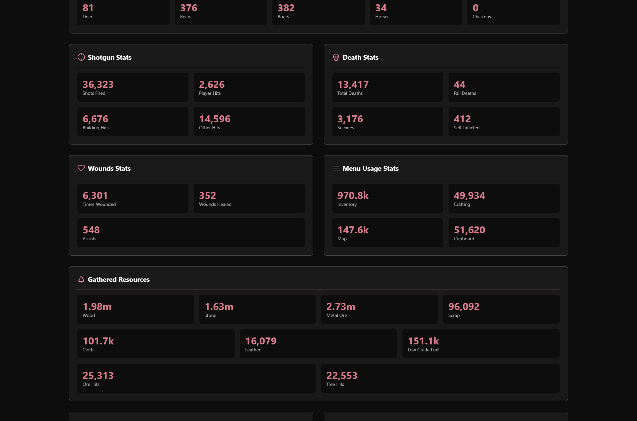Click the Suicides stat card

(387, 122)
